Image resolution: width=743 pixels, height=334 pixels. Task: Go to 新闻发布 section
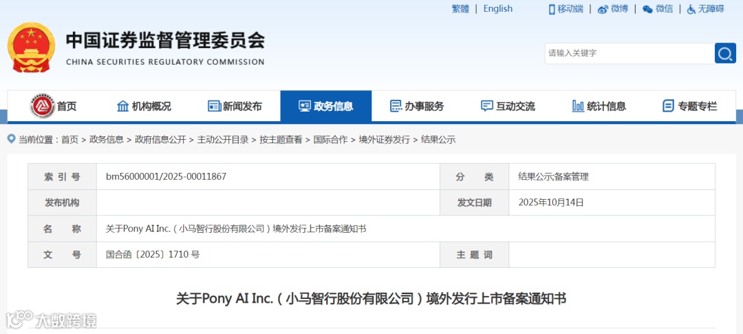tap(235, 106)
